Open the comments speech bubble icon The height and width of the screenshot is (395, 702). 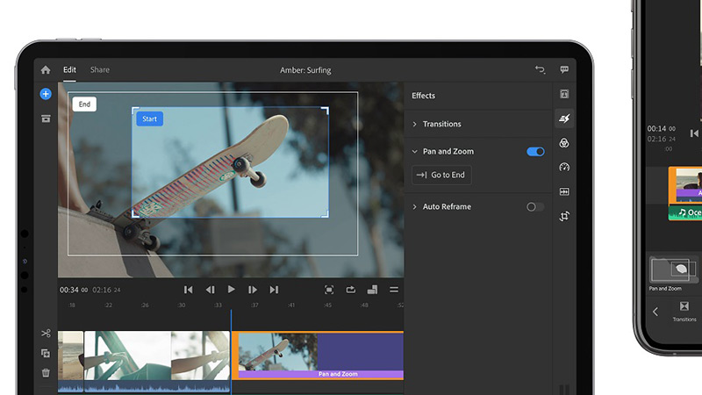tap(564, 70)
